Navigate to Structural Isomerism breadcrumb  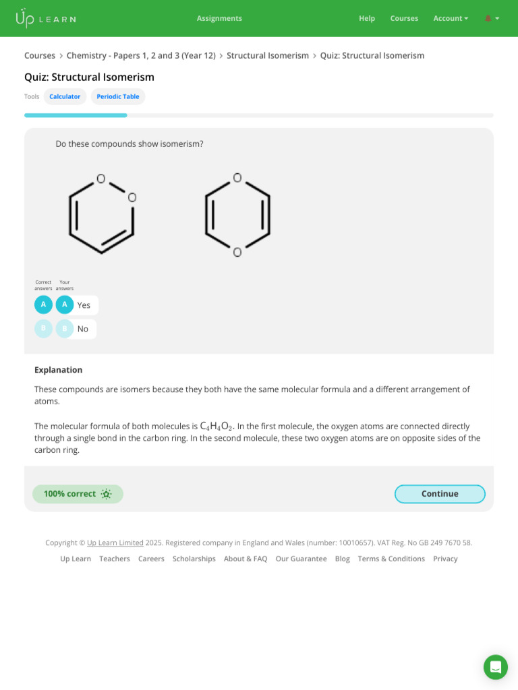[268, 55]
